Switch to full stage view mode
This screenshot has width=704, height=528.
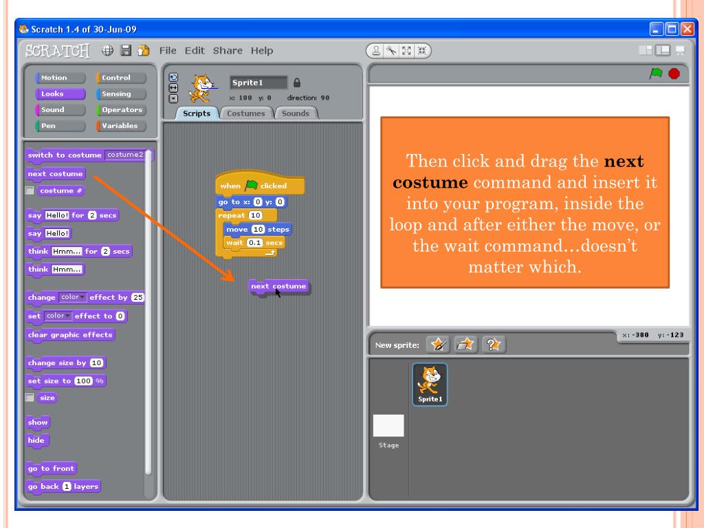[663, 50]
